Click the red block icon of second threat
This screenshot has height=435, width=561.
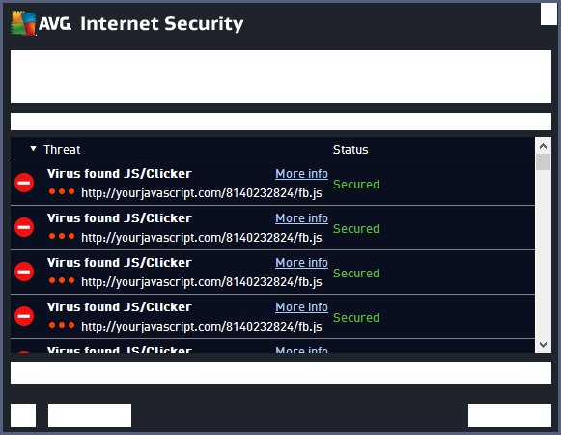coord(24,227)
